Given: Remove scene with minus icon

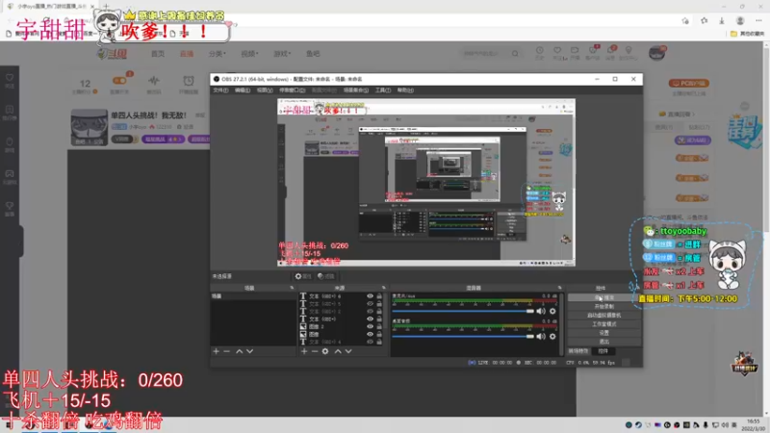Looking at the screenshot, I should pos(226,351).
